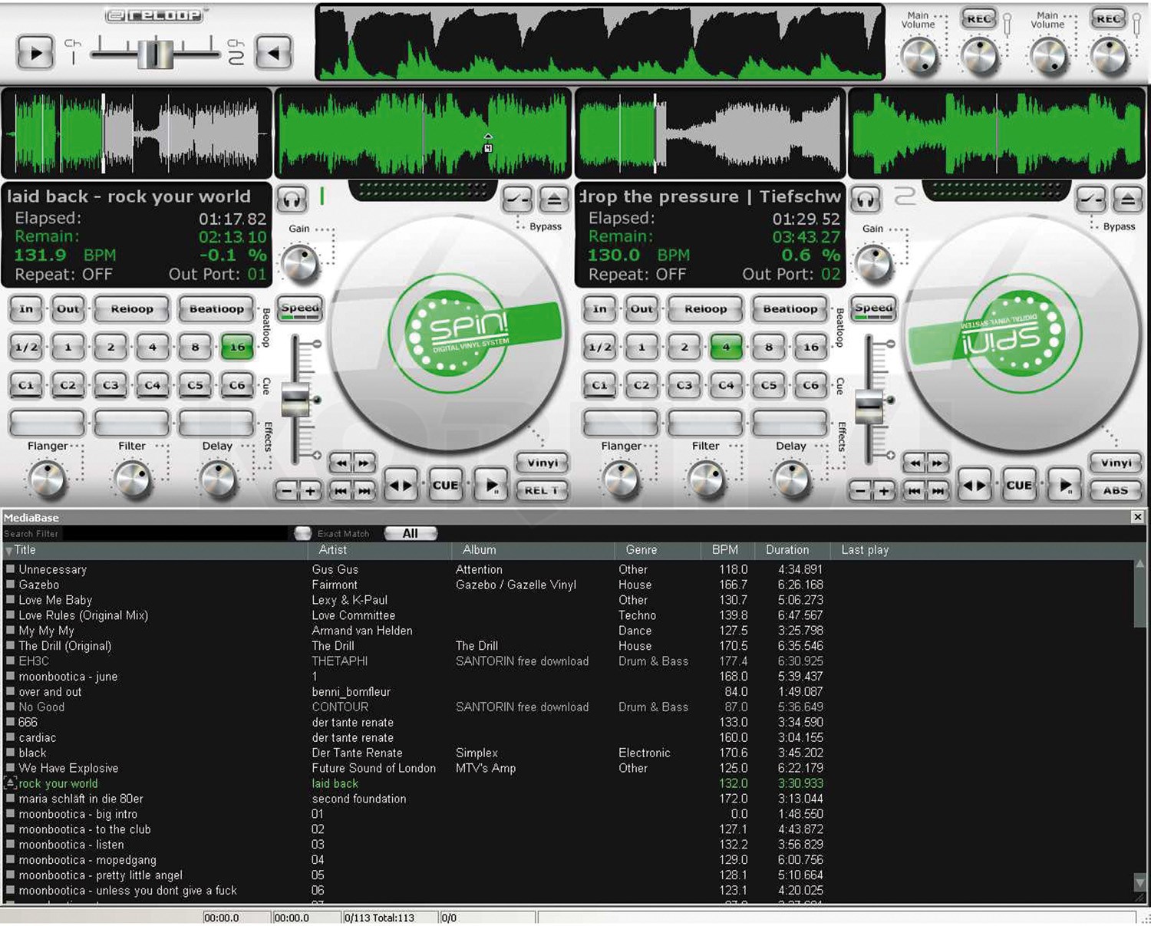
Task: Click the Speed expander on deck 1
Action: point(299,309)
